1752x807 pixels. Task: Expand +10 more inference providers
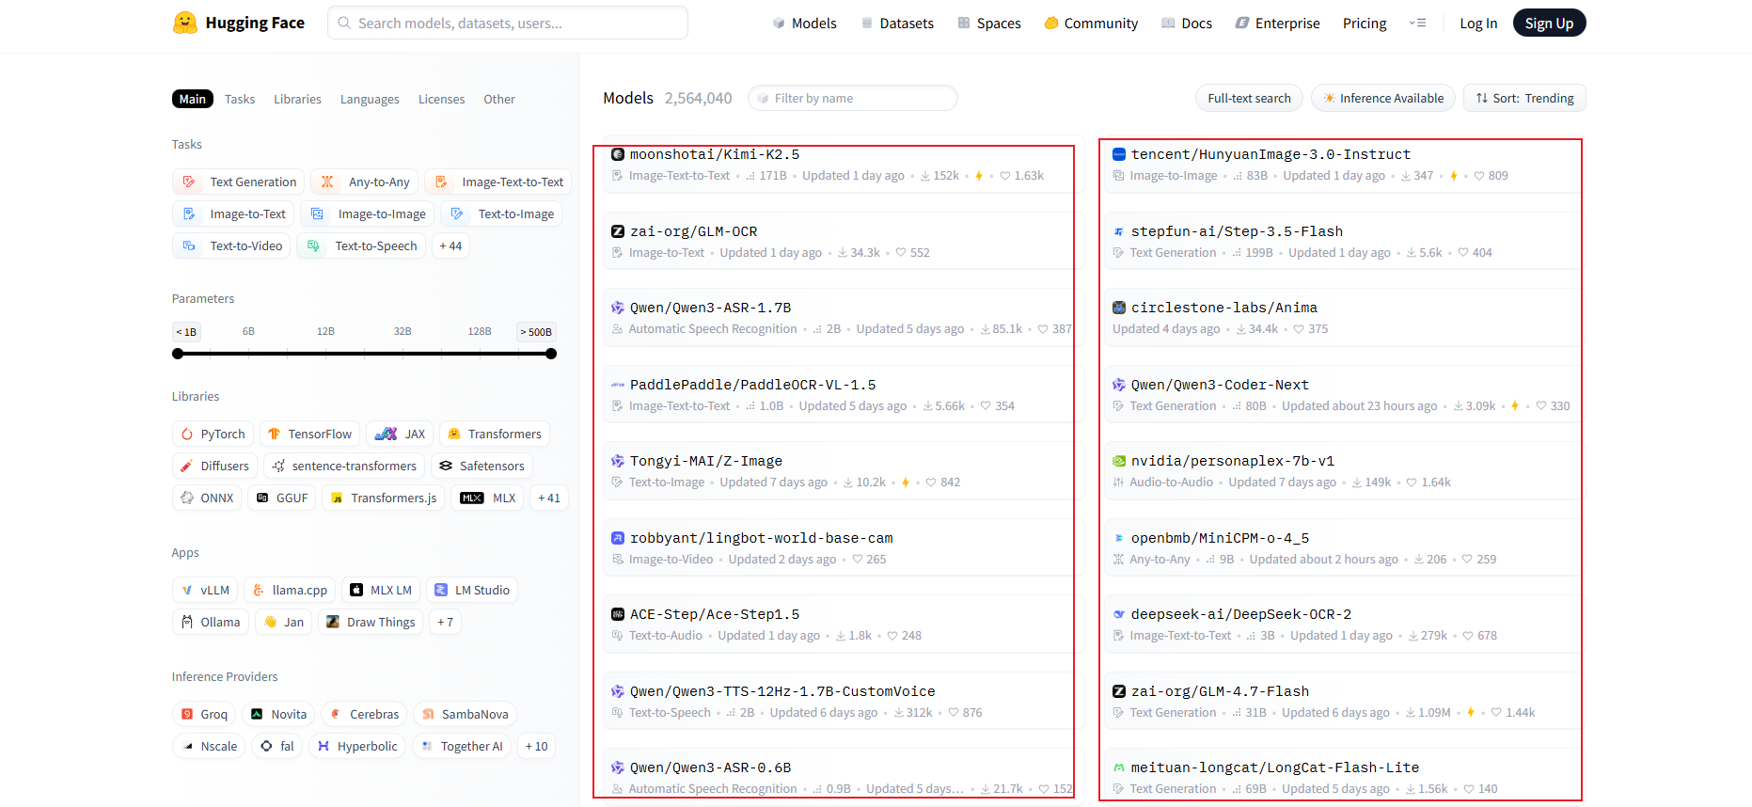(537, 746)
